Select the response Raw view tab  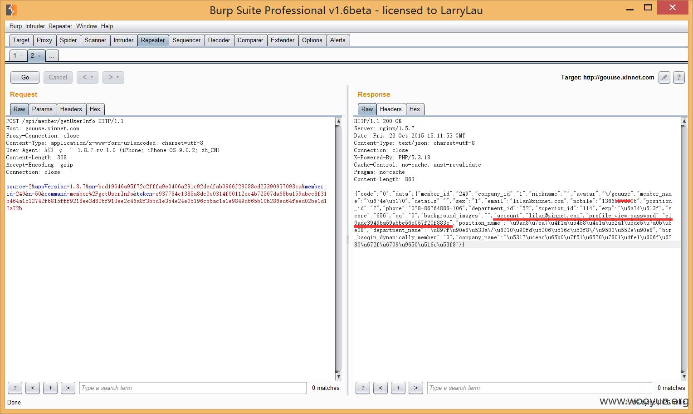point(367,109)
